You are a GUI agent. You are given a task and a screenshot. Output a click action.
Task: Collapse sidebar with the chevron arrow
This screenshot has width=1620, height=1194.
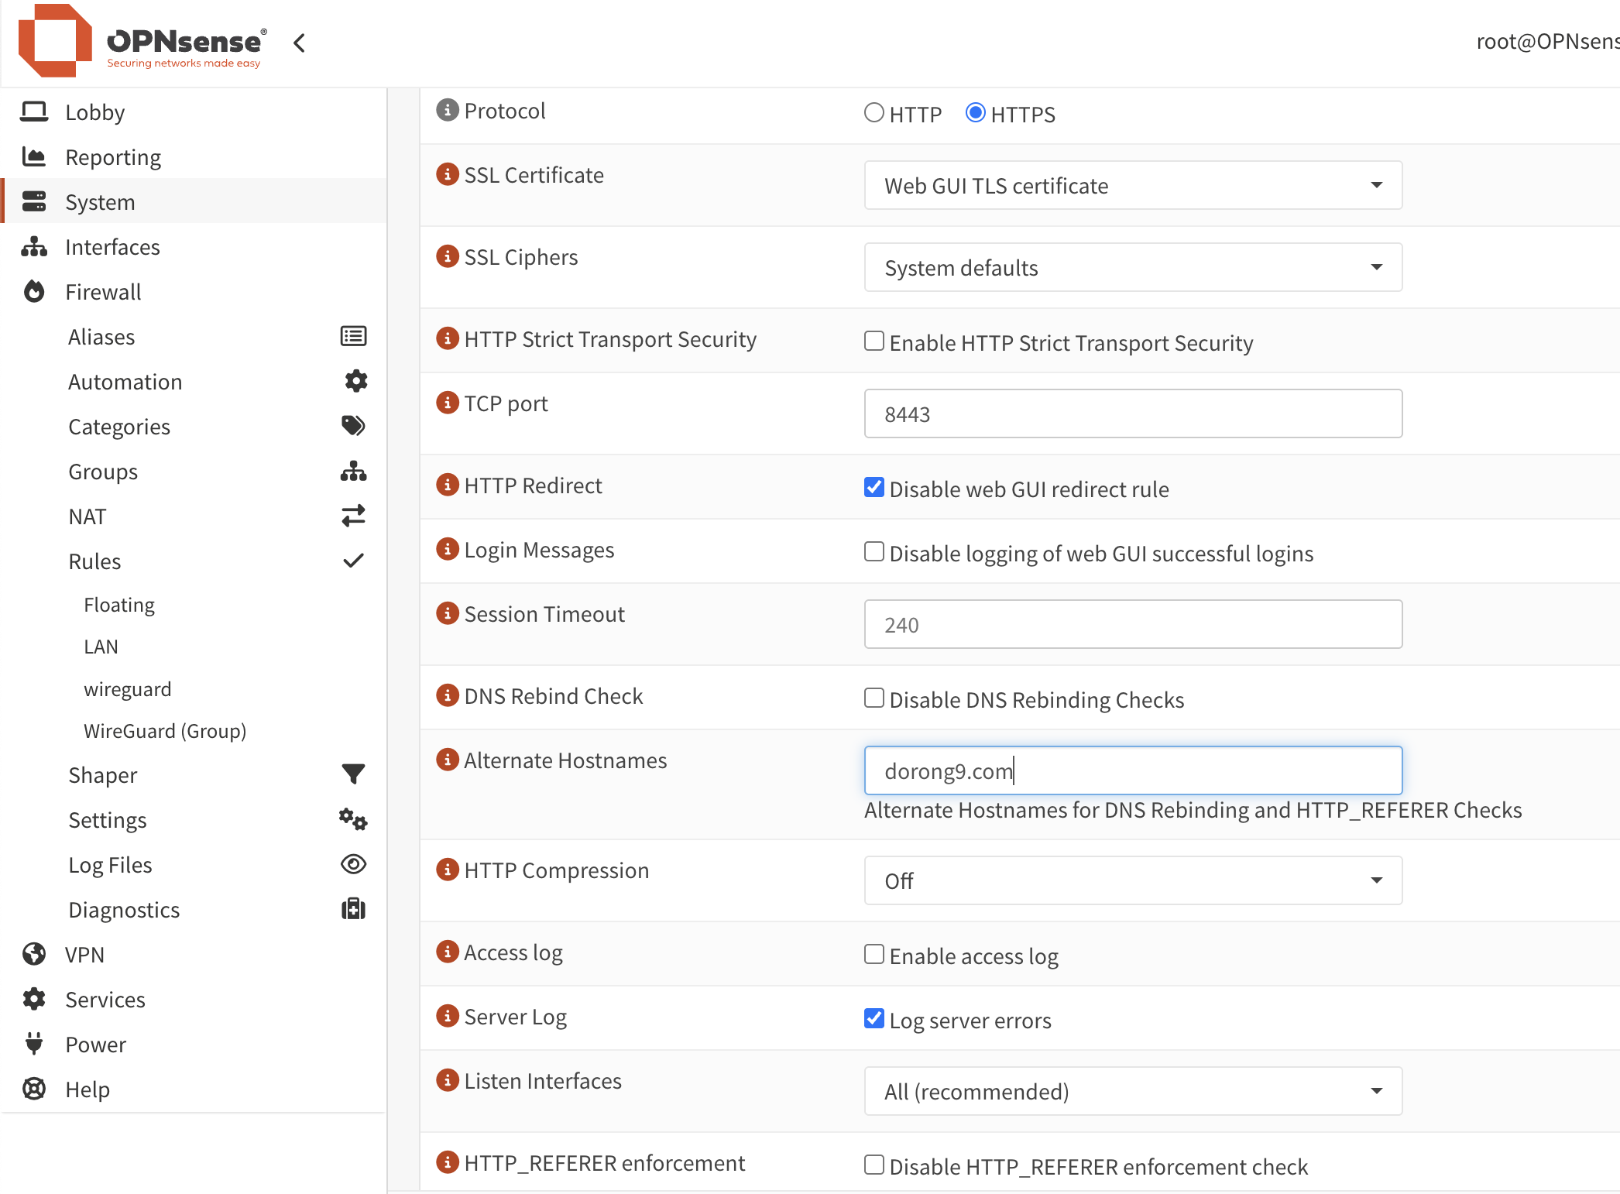tap(300, 43)
